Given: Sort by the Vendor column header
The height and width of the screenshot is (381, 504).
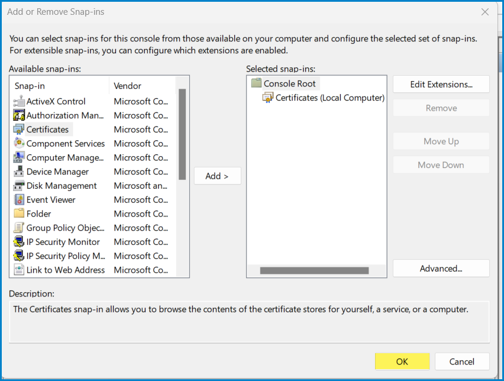Looking at the screenshot, I should tap(141, 85).
